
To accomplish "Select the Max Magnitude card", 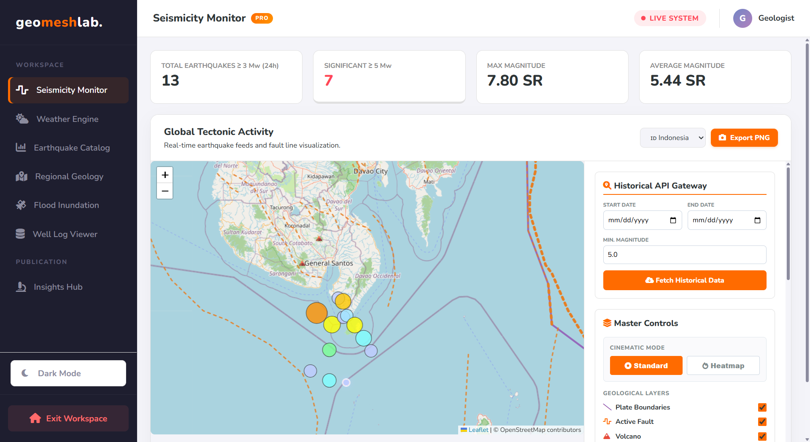I will [552, 77].
